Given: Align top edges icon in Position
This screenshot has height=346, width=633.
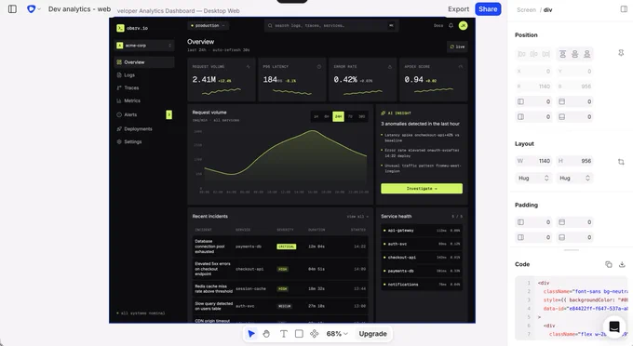Looking at the screenshot, I should pyautogui.click(x=562, y=54).
